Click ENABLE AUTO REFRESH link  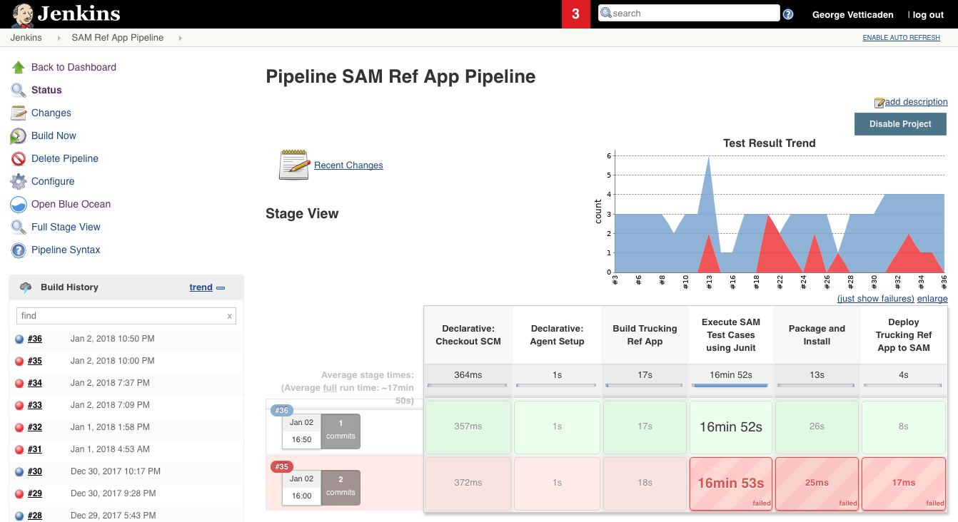click(x=901, y=38)
